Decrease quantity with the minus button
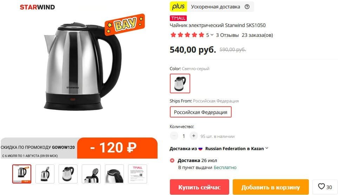The image size is (338, 195). click(x=174, y=136)
